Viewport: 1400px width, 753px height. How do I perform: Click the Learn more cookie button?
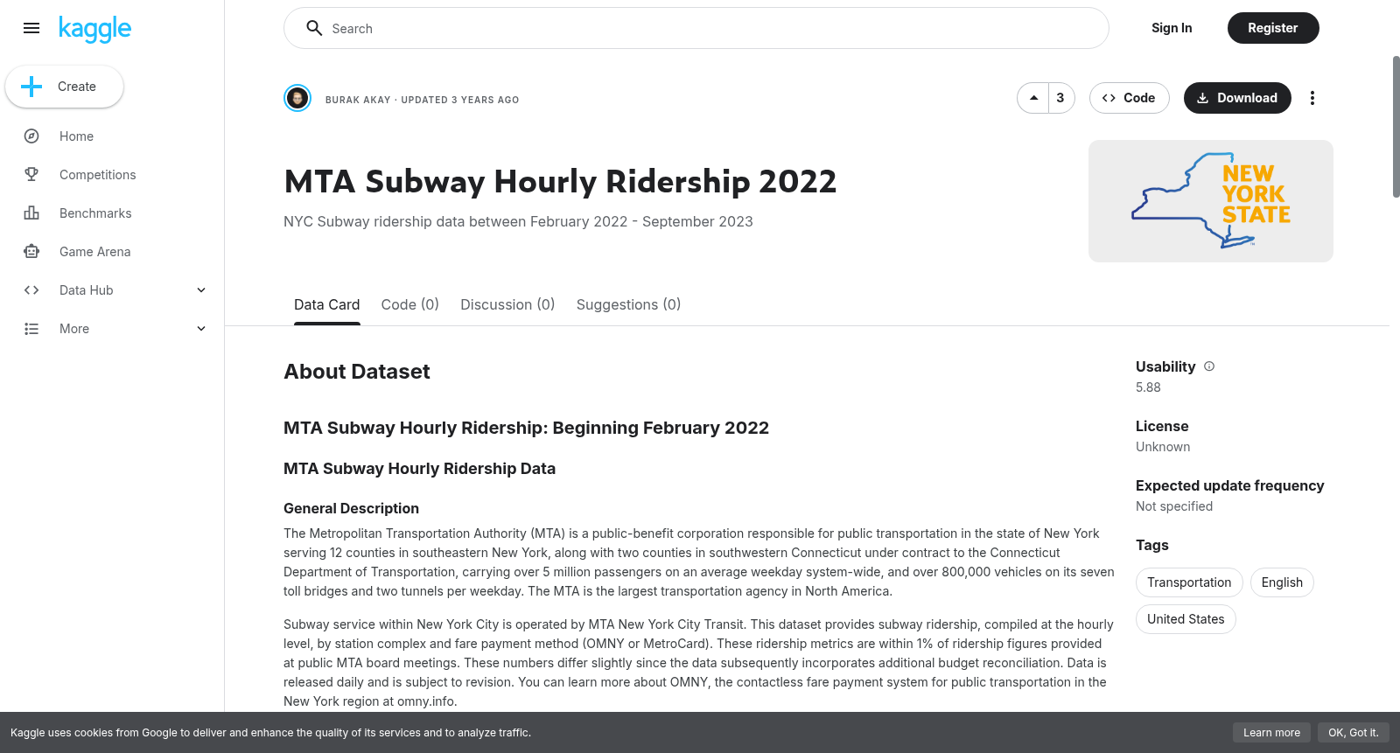pos(1271,733)
